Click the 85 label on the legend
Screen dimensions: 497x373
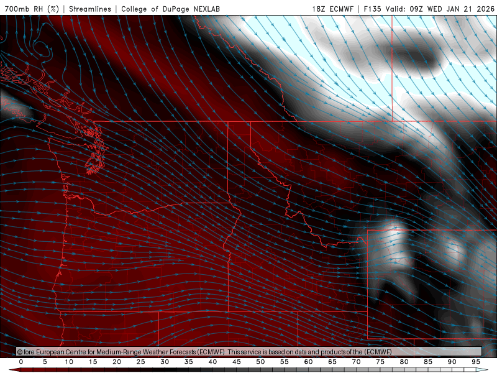pos(428,362)
